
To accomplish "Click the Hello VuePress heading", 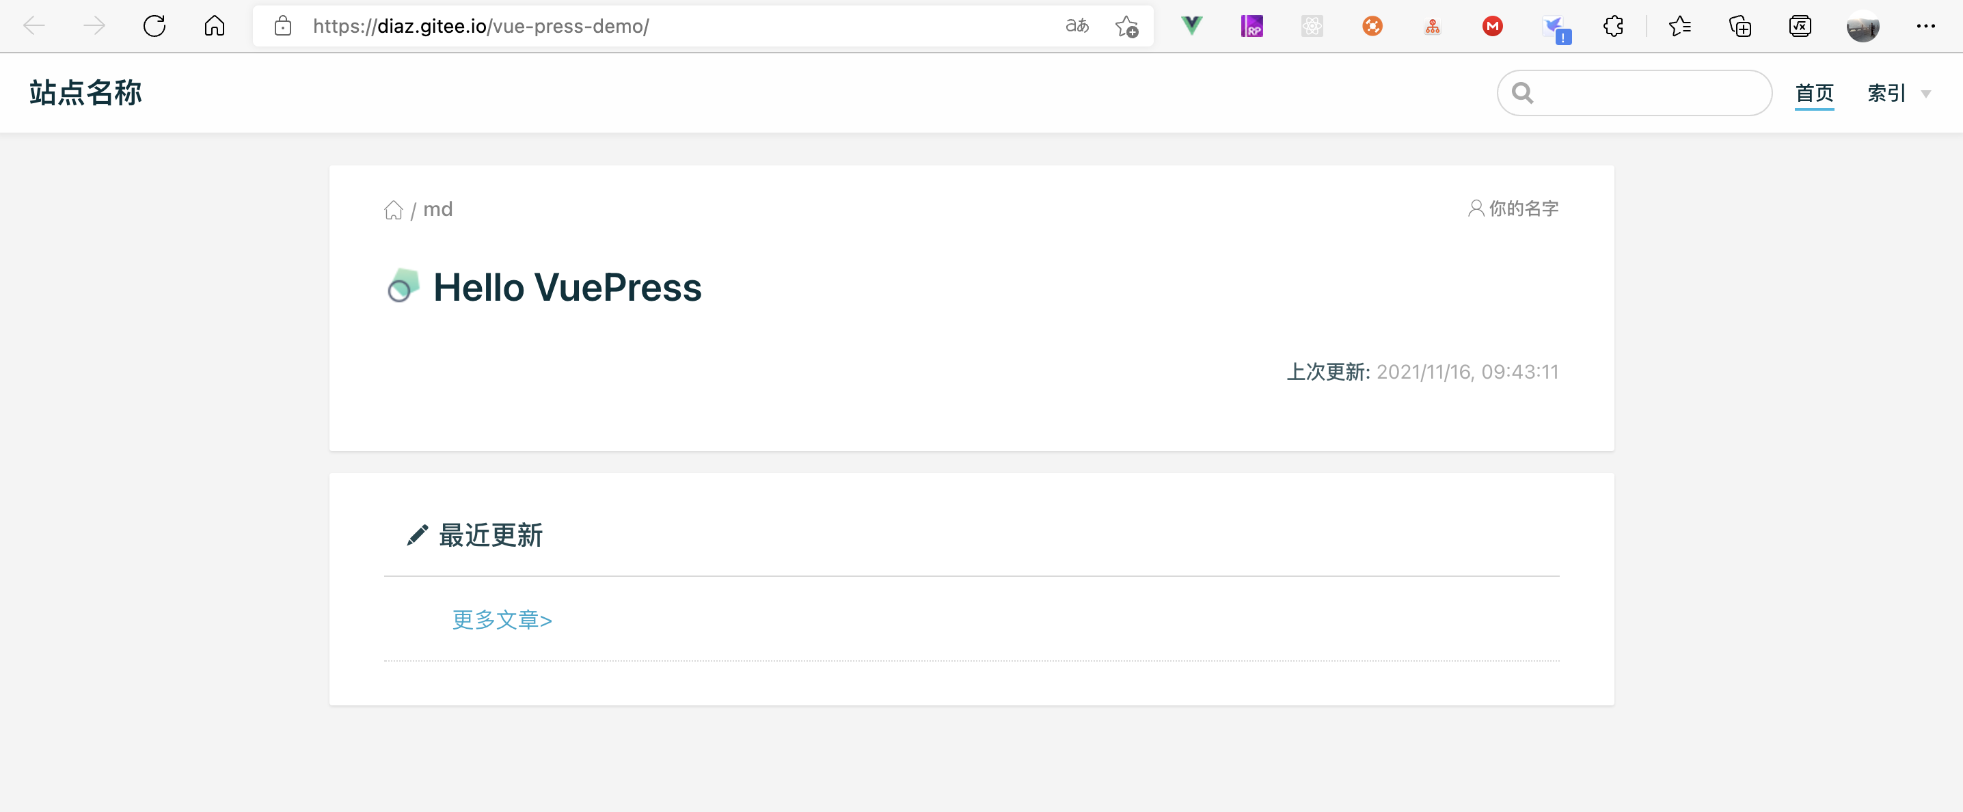I will [567, 287].
